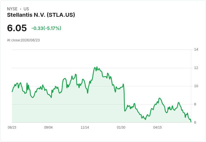Click the 14 price axis label

[196, 49]
